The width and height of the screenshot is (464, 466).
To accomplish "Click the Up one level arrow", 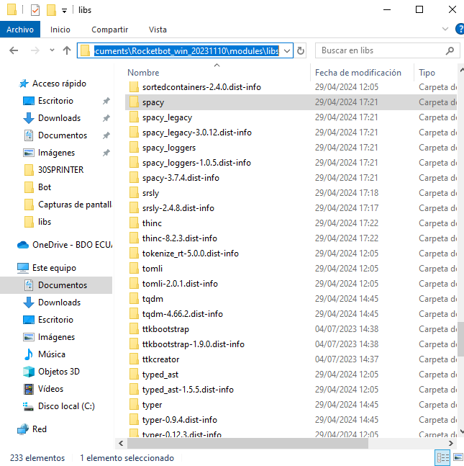I will point(67,51).
